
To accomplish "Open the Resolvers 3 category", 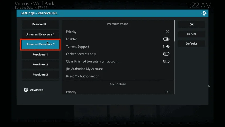I will click(x=40, y=75).
